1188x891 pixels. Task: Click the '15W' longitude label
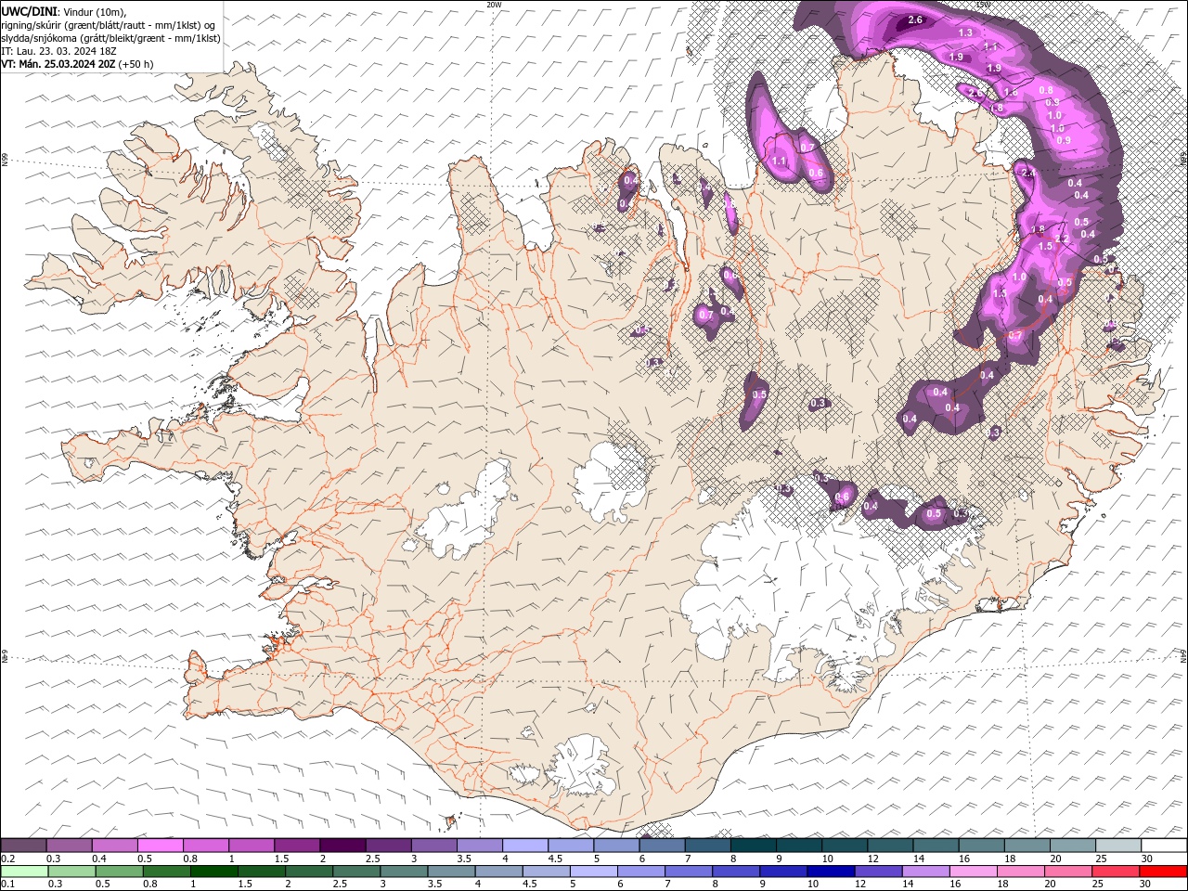pyautogui.click(x=983, y=5)
